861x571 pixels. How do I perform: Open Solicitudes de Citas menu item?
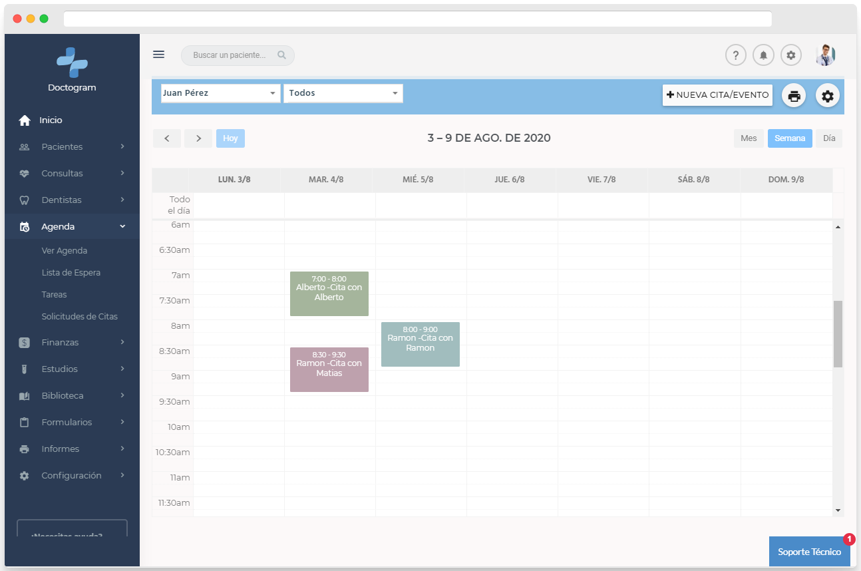tap(79, 316)
